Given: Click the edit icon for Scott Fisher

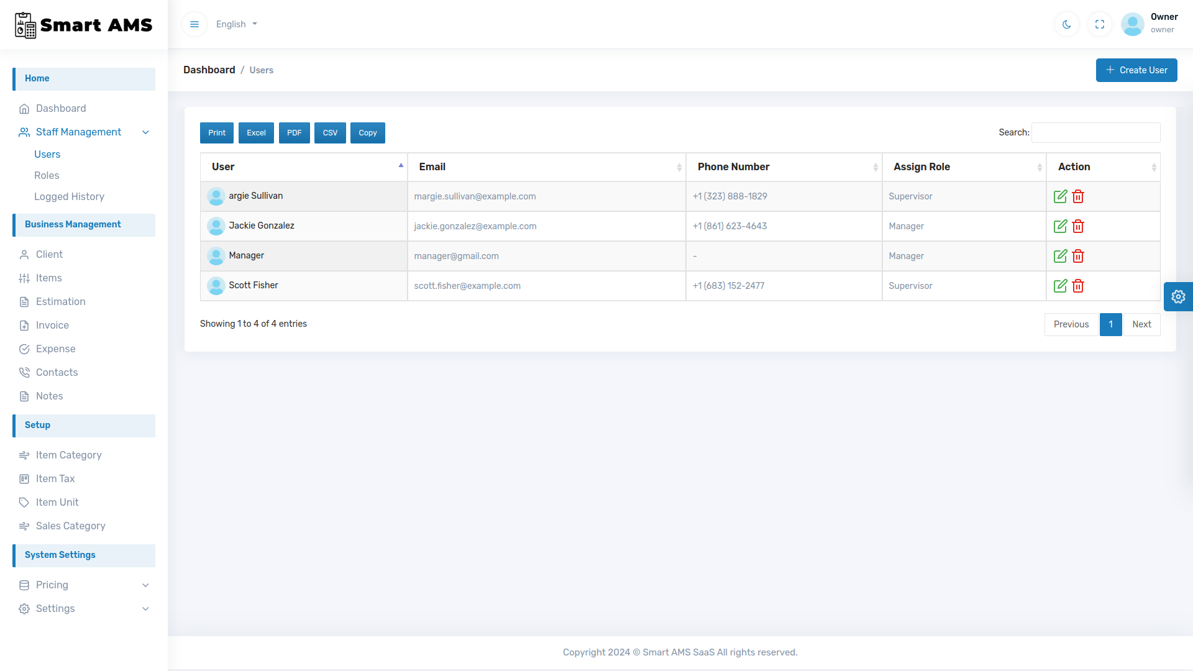Looking at the screenshot, I should (x=1060, y=286).
